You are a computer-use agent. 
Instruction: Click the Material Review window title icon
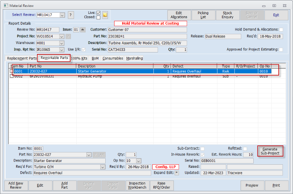pyautogui.click(x=6, y=6)
